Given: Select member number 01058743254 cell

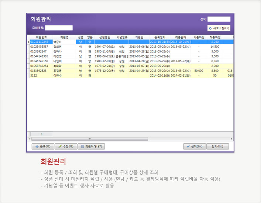Looking at the screenshot, I should [x=41, y=66].
